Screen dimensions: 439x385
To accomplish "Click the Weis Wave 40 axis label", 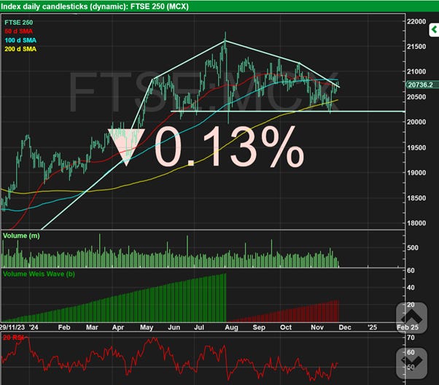I will pyautogui.click(x=411, y=287).
